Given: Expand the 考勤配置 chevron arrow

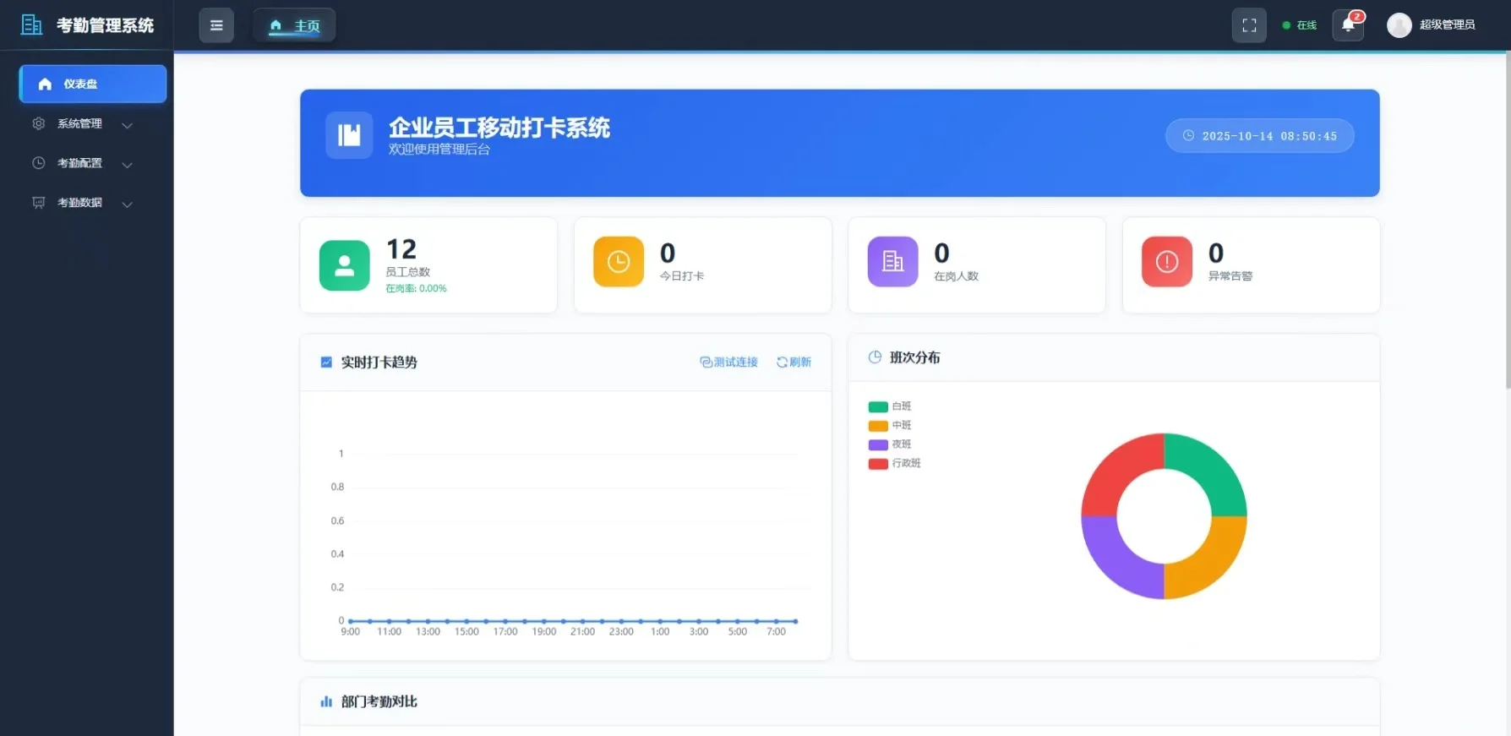Looking at the screenshot, I should [127, 165].
